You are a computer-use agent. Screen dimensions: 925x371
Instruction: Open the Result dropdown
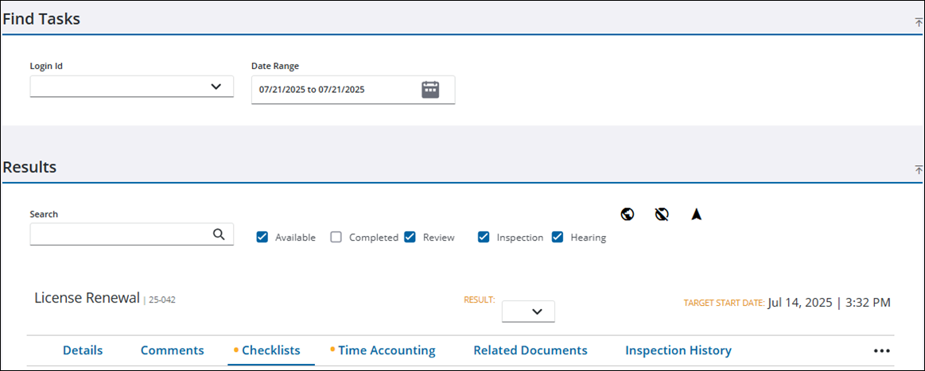(528, 311)
